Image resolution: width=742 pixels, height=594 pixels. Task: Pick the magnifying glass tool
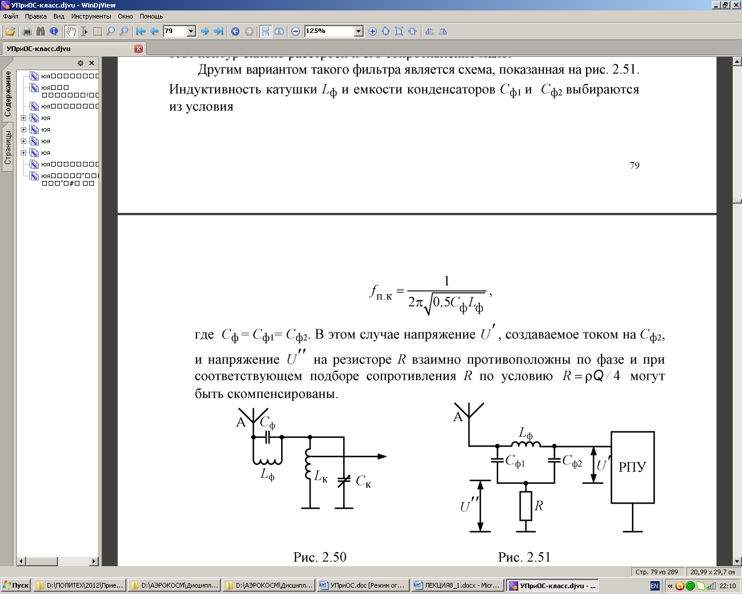click(x=111, y=31)
